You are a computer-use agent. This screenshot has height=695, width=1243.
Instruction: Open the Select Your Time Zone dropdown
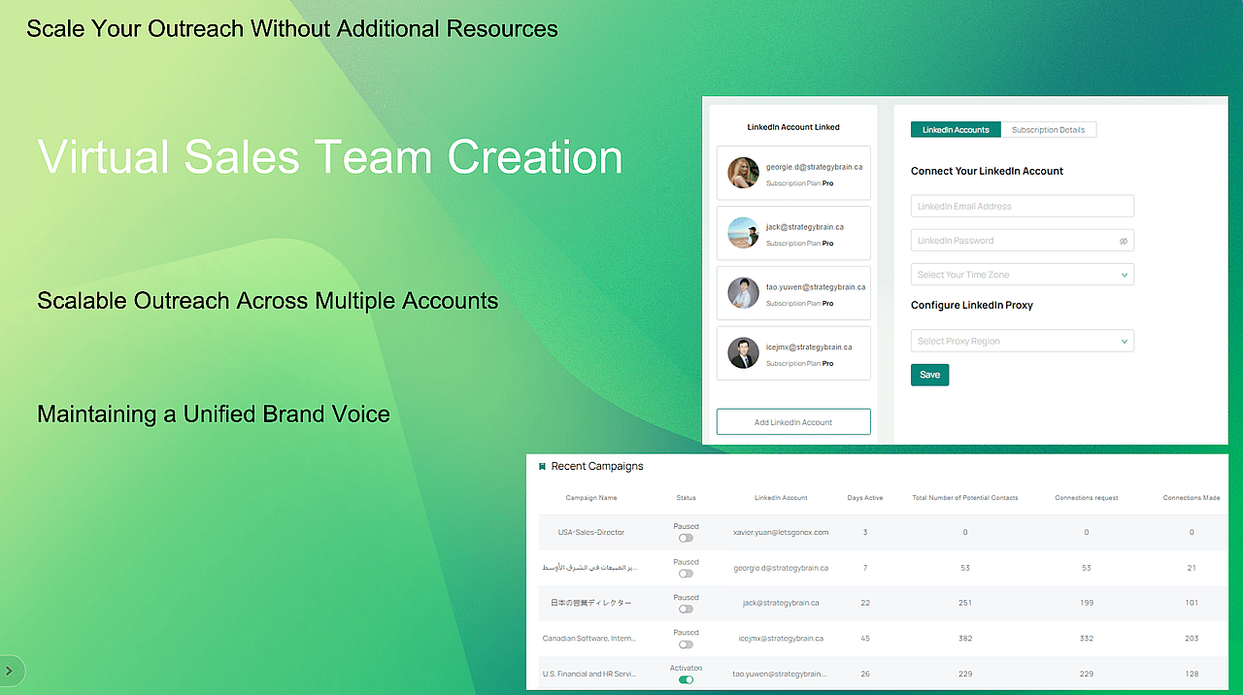tap(1022, 274)
